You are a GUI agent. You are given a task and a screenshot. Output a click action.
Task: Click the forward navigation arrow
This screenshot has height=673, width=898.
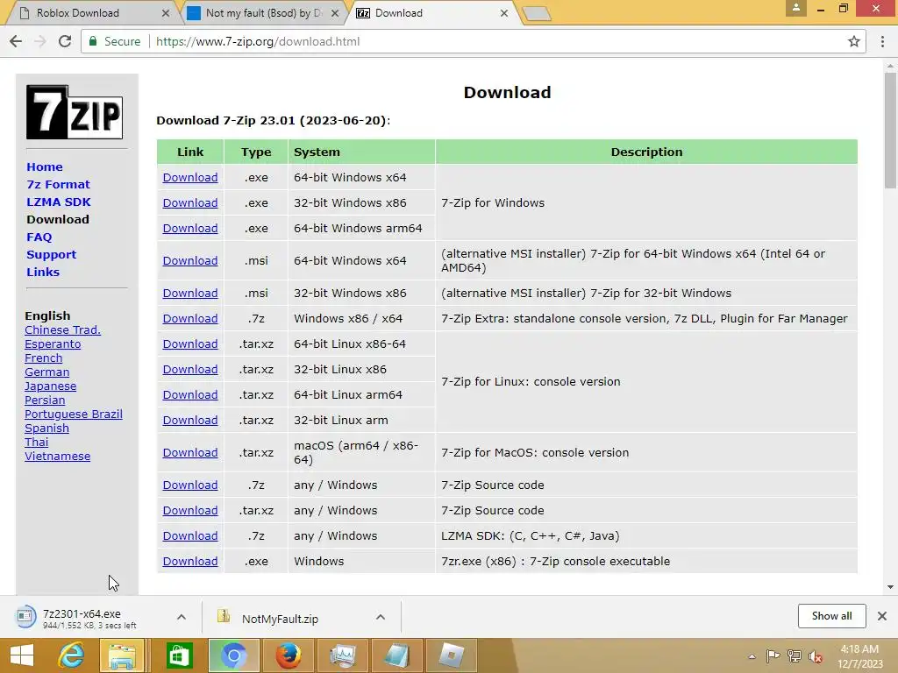point(40,41)
